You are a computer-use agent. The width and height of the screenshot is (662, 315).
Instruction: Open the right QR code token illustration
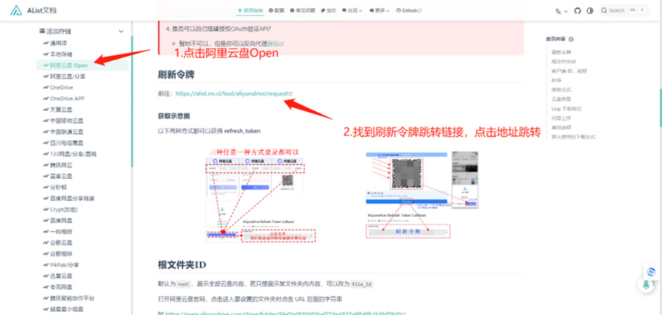tap(422, 196)
